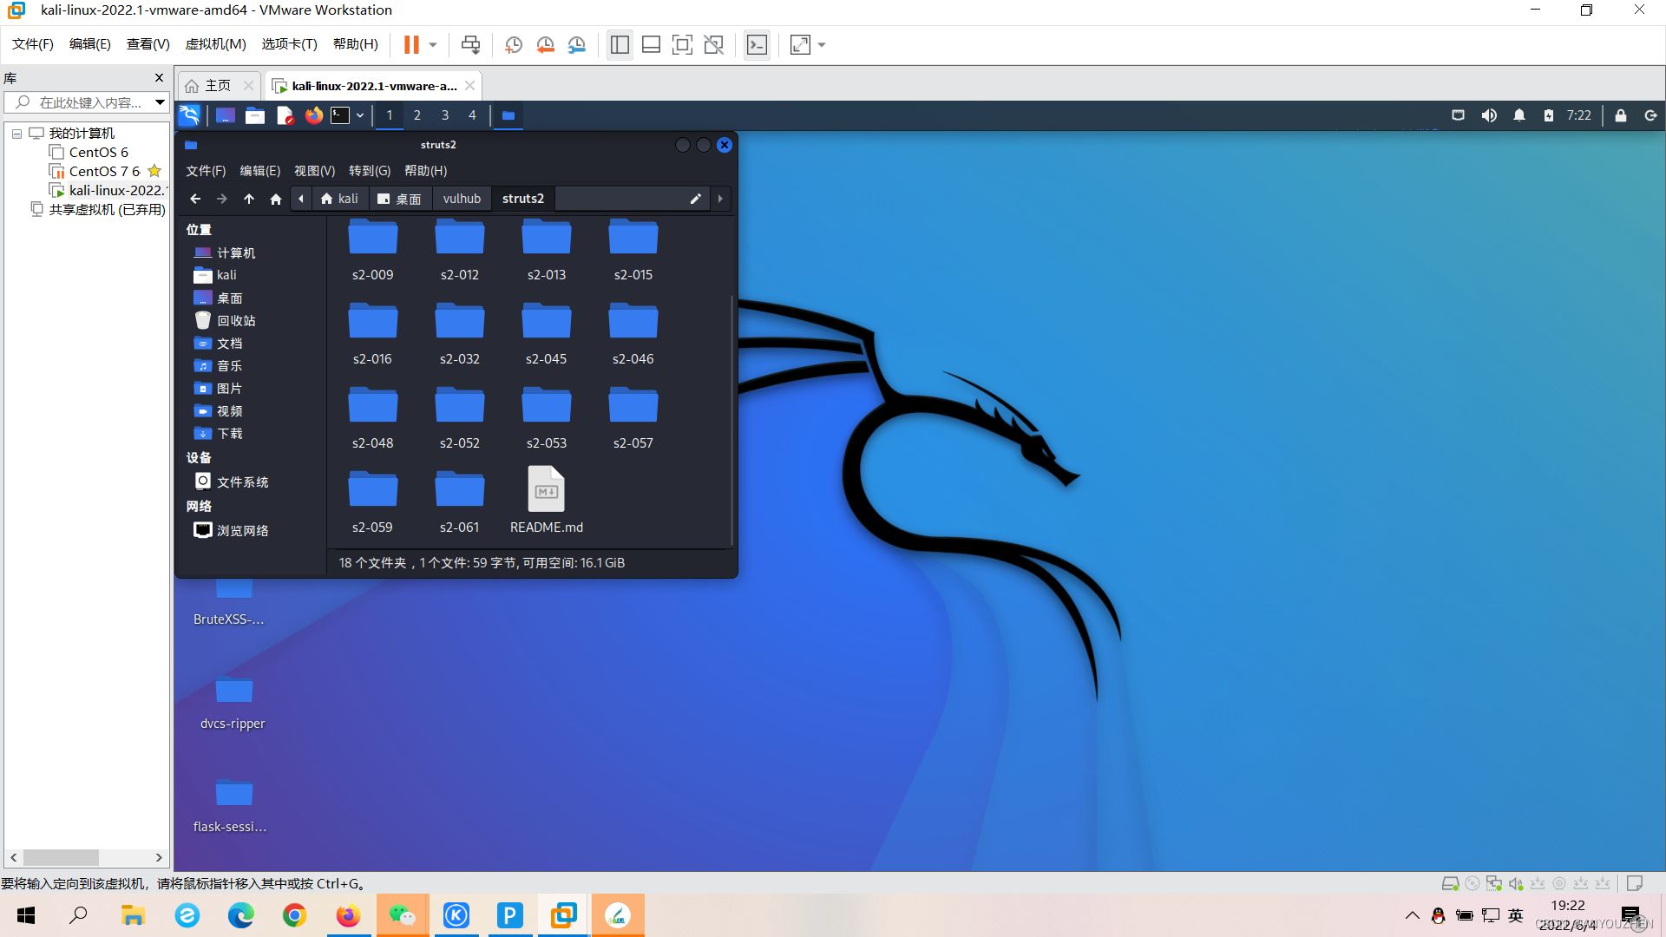
Task: Click the VMware console view icon
Action: click(757, 45)
